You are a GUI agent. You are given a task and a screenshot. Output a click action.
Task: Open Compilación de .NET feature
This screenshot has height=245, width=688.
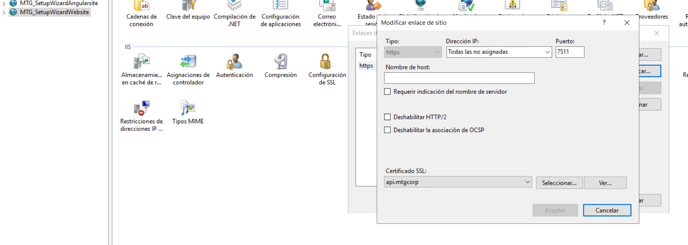coord(235,14)
